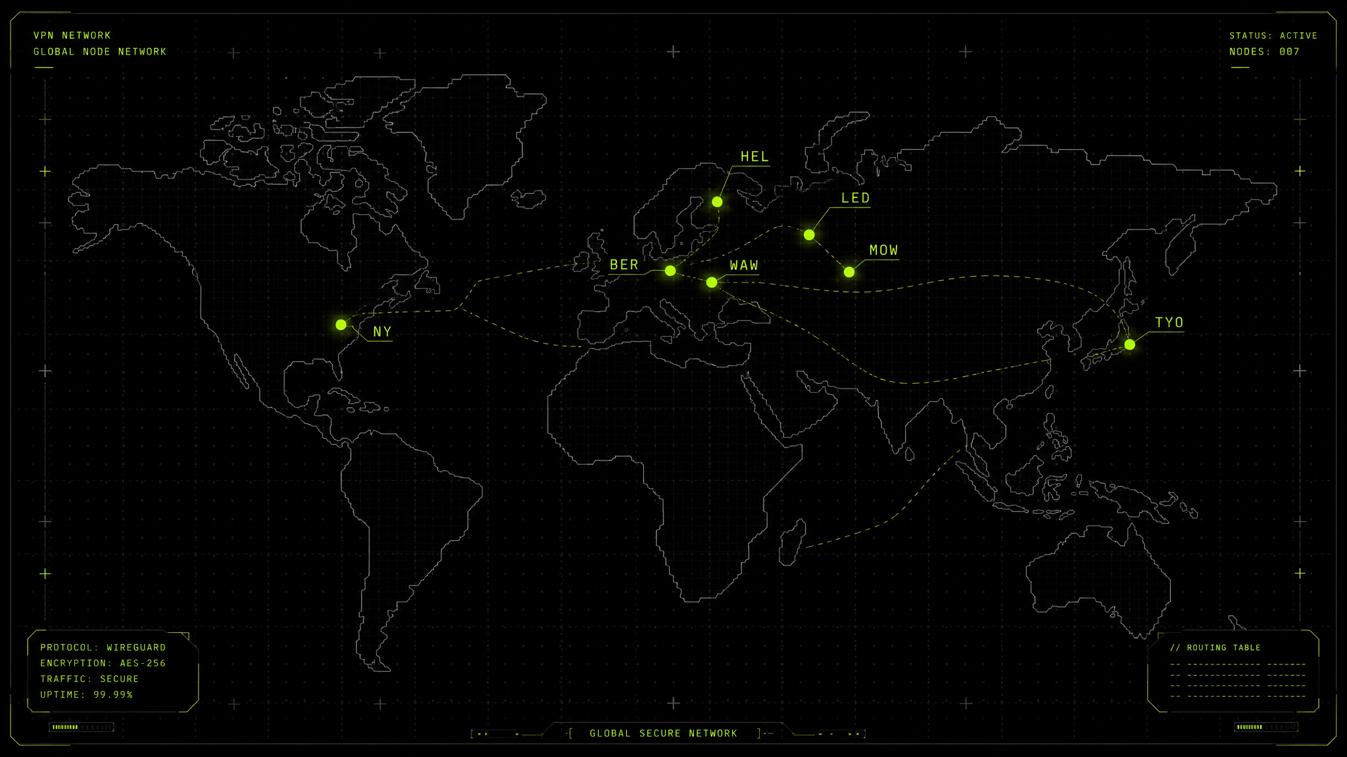Click the LED node marker
The image size is (1347, 757).
tap(809, 235)
